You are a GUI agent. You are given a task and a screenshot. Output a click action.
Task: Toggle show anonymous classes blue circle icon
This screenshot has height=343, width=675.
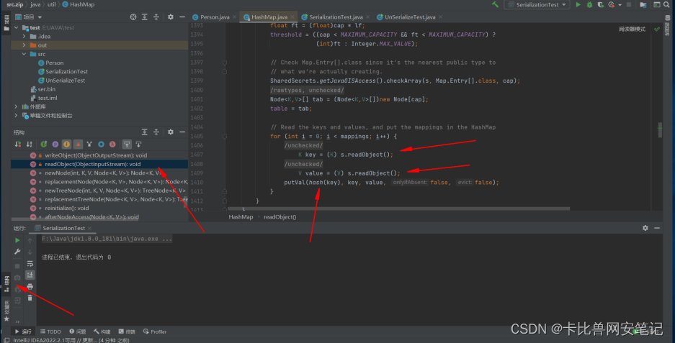101,145
